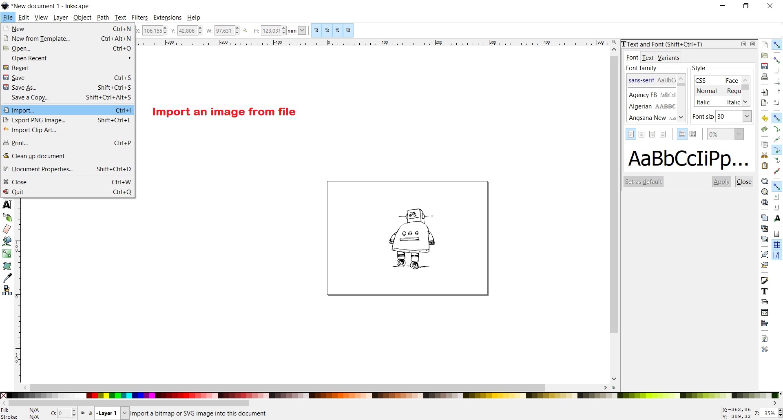
Task: Open Fill and Stroke dialog icon
Action: pyautogui.click(x=765, y=281)
